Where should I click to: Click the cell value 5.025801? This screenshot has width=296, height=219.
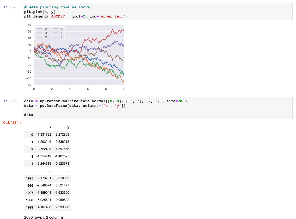tap(44, 200)
